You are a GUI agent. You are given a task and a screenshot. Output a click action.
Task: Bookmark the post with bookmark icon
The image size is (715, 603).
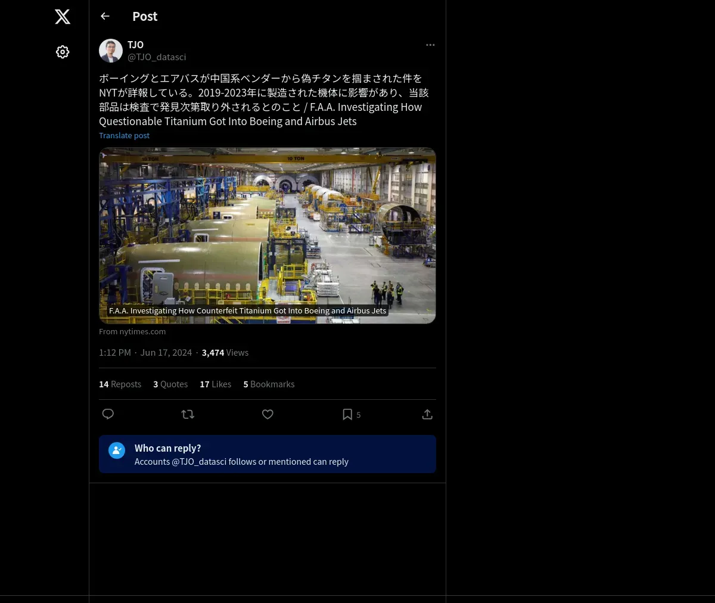347,414
